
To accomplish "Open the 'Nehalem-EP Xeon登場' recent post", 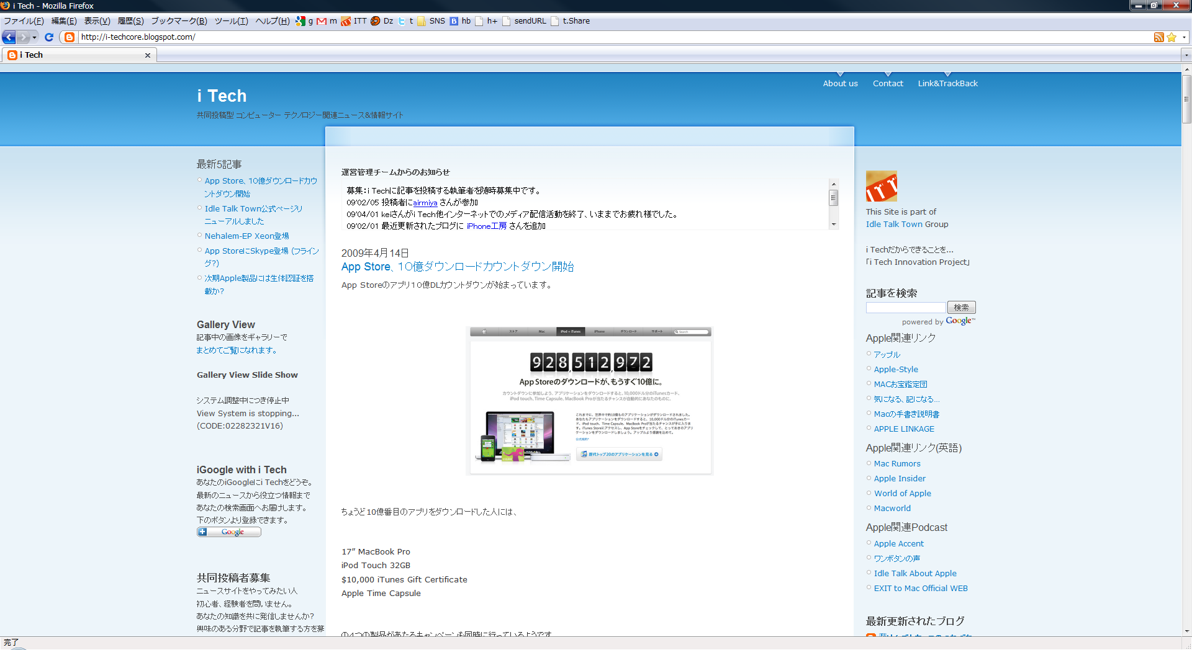I will tap(247, 236).
